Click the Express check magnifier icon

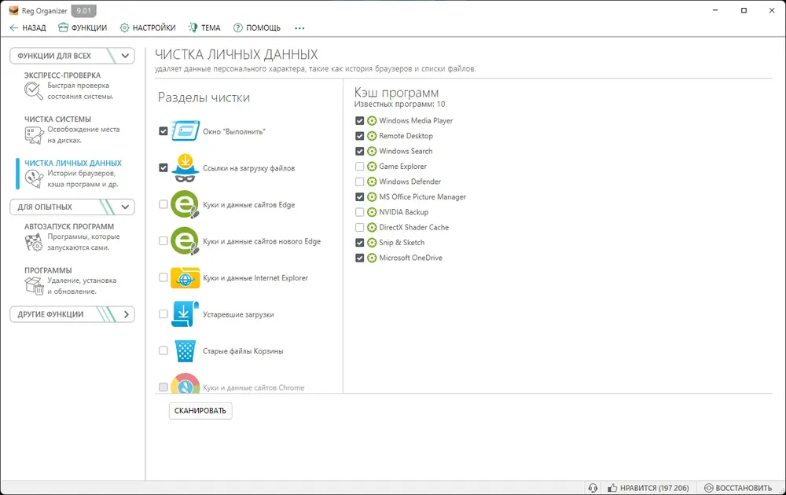[33, 90]
